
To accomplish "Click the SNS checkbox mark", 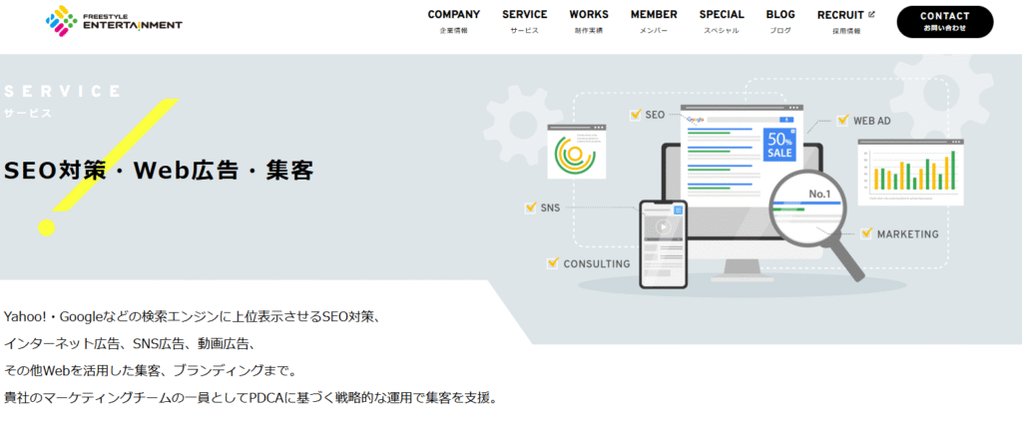I will point(531,208).
